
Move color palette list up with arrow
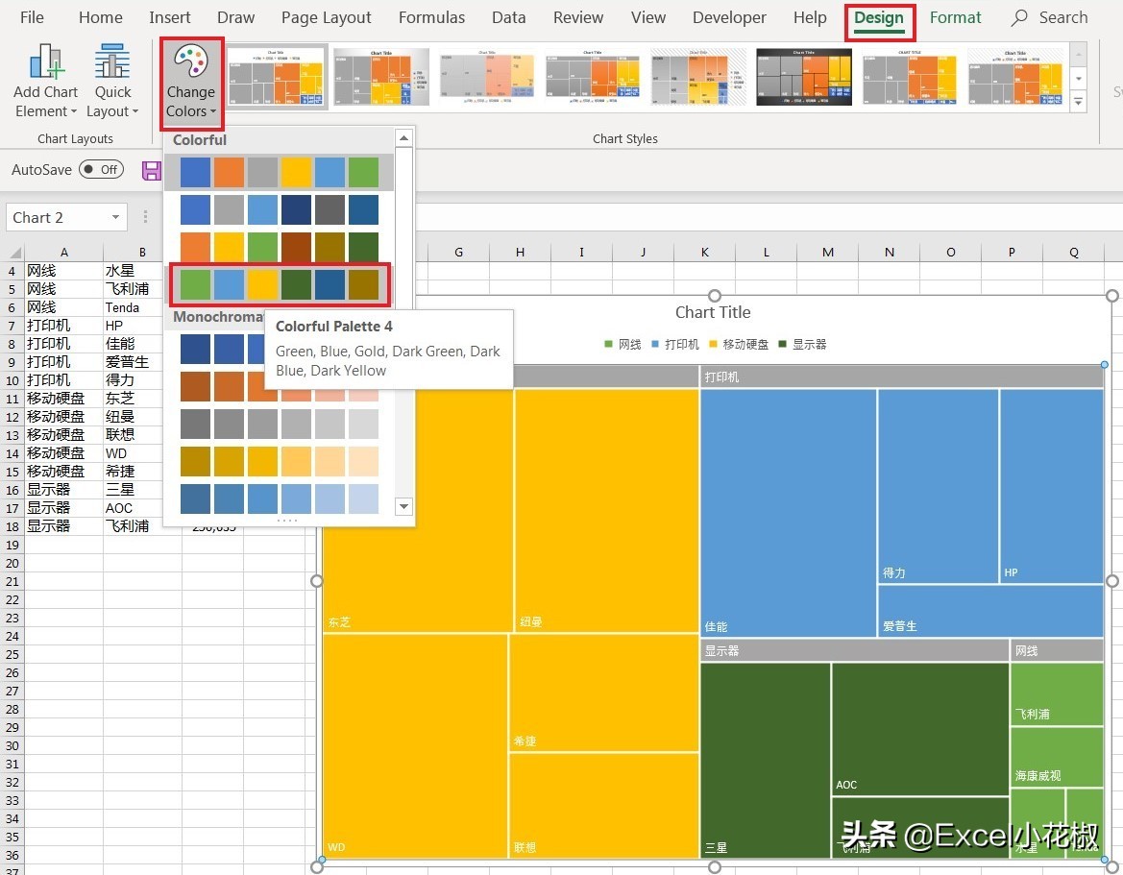tap(403, 138)
